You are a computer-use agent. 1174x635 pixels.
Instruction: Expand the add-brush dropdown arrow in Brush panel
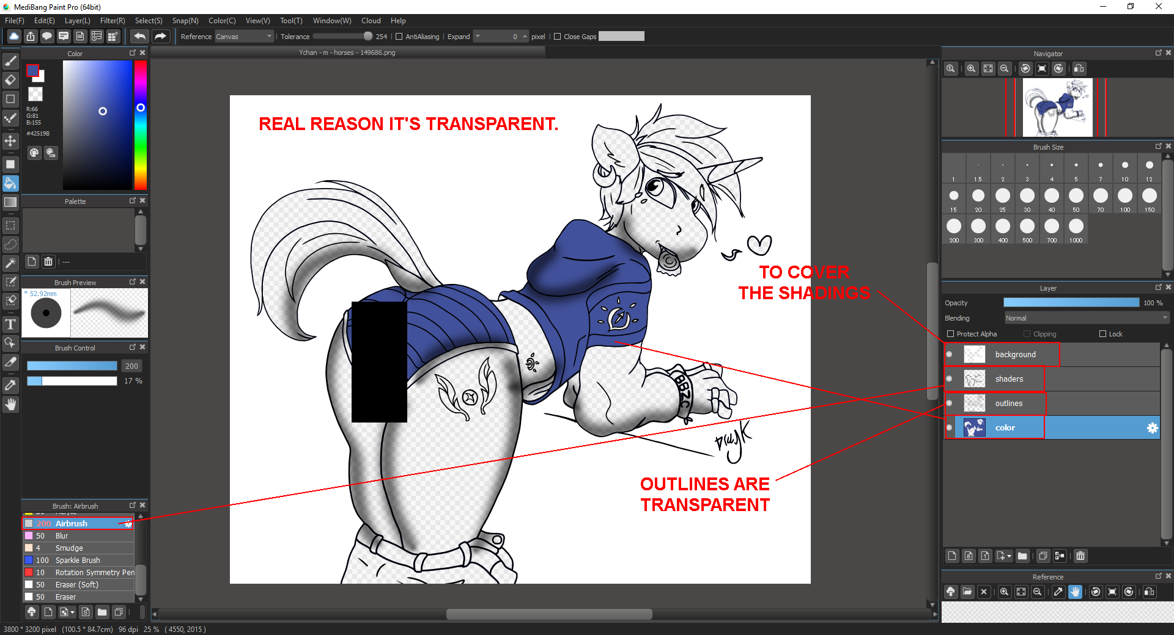pyautogui.click(x=73, y=612)
